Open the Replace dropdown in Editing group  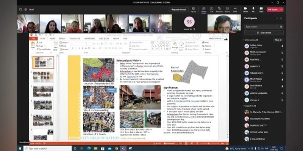point(208,46)
